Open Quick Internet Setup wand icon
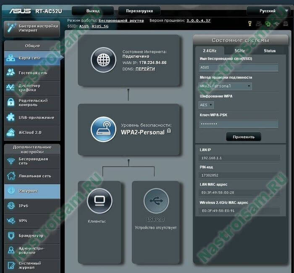The height and width of the screenshot is (273, 294). (10, 29)
